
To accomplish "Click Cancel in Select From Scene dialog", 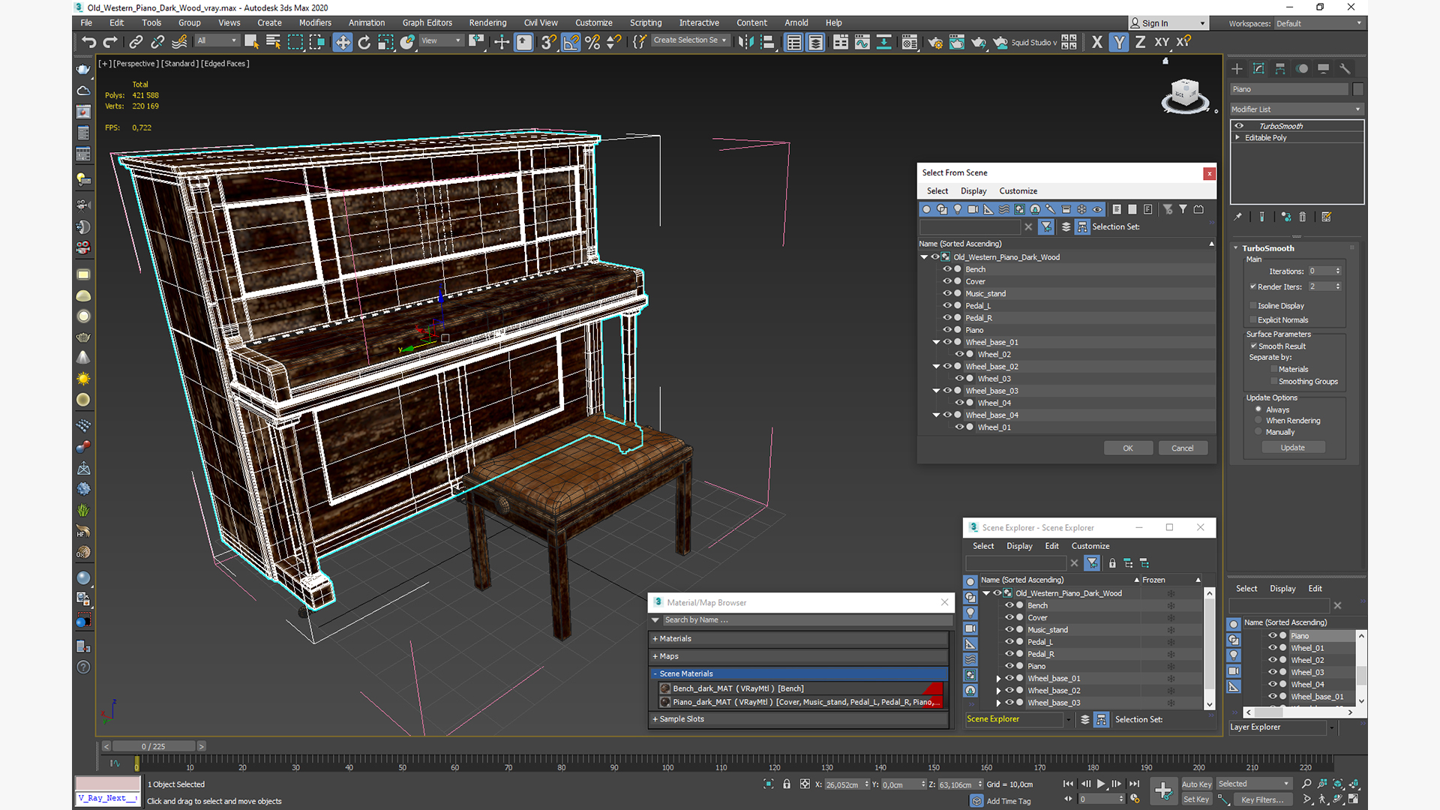I will pos(1183,448).
